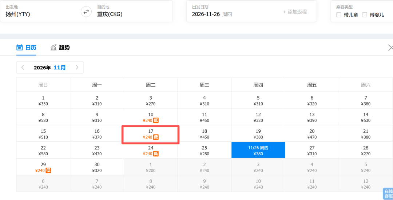Choose November 9 at ¥310
This screenshot has height=200, width=393.
97,117
